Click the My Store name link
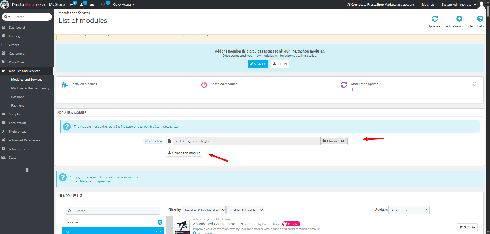490x234 pixels. coord(57,5)
